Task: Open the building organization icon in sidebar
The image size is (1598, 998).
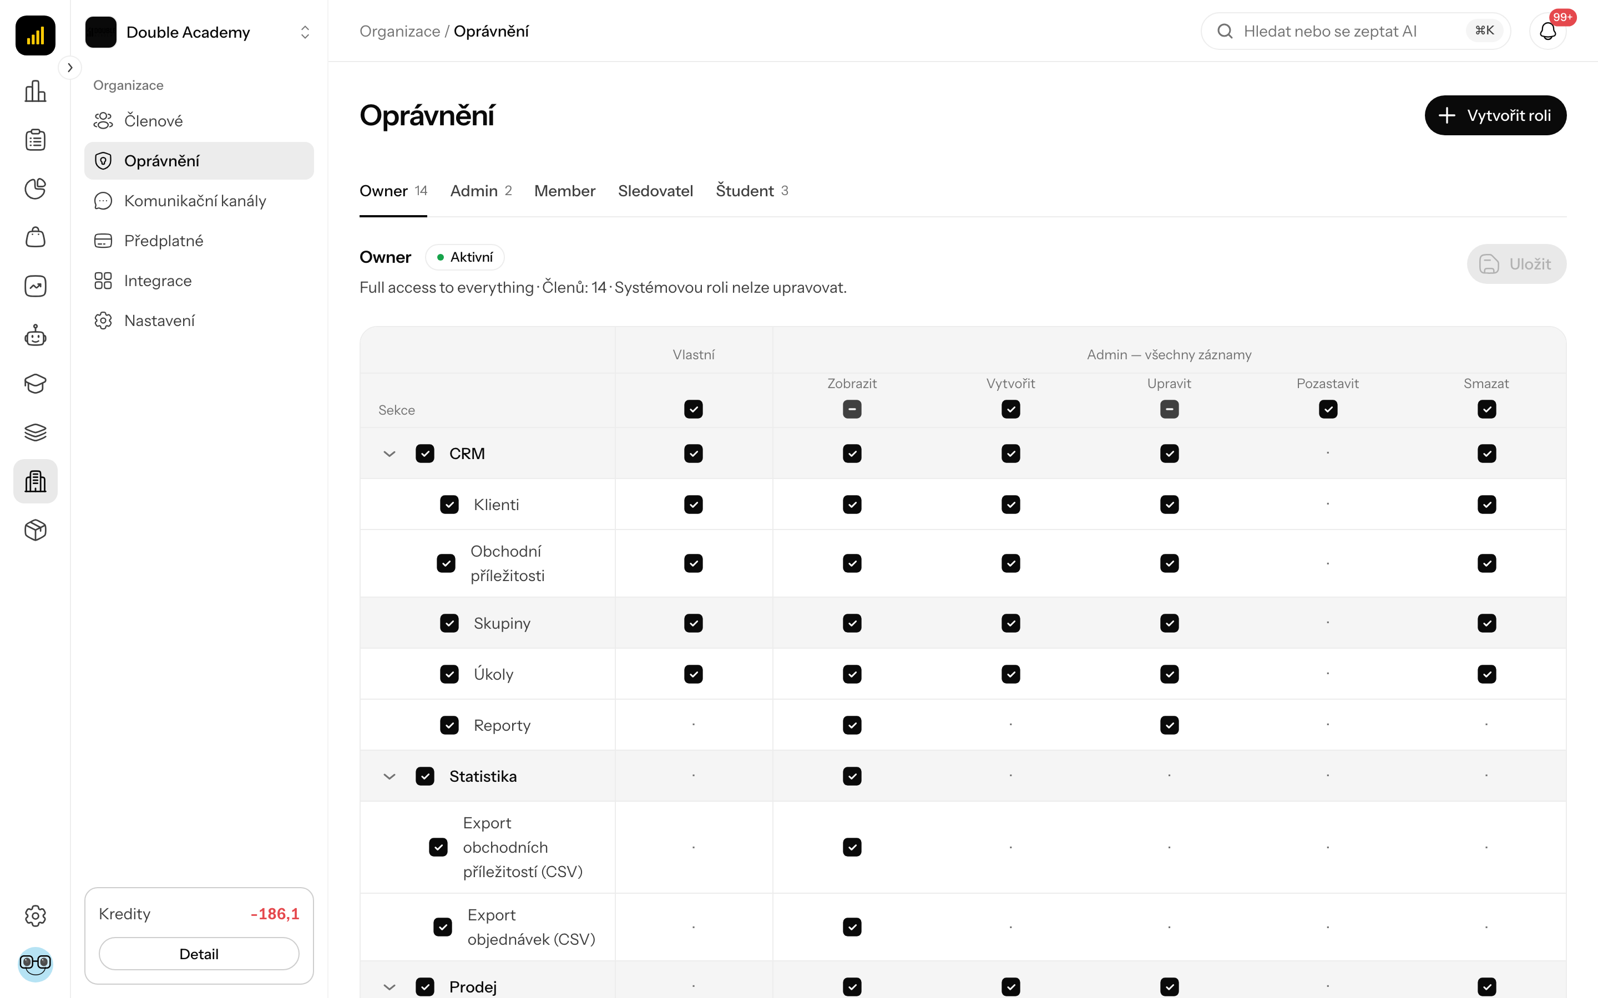Action: (35, 481)
